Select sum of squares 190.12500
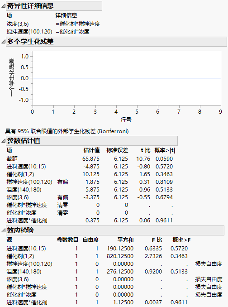 pyautogui.click(x=120, y=249)
